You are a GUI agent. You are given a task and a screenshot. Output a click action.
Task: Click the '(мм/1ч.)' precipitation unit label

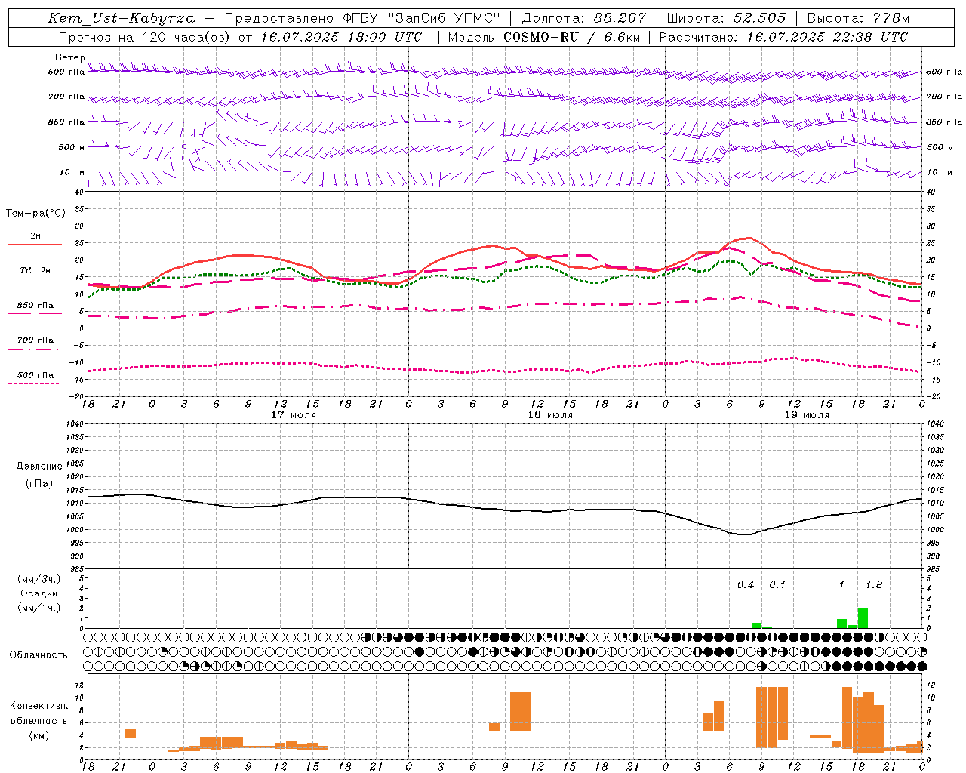point(39,608)
